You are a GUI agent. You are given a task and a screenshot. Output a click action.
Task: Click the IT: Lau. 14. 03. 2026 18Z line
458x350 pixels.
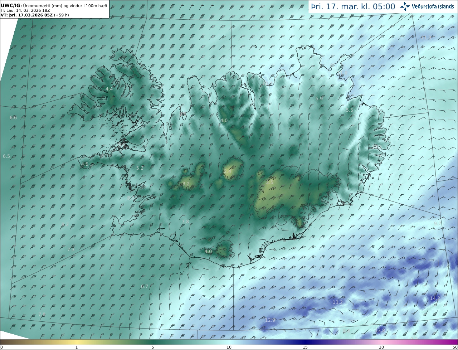25,10
